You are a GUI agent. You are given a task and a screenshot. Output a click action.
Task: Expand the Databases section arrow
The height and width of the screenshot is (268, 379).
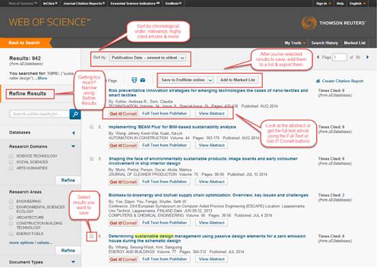[x=73, y=133]
